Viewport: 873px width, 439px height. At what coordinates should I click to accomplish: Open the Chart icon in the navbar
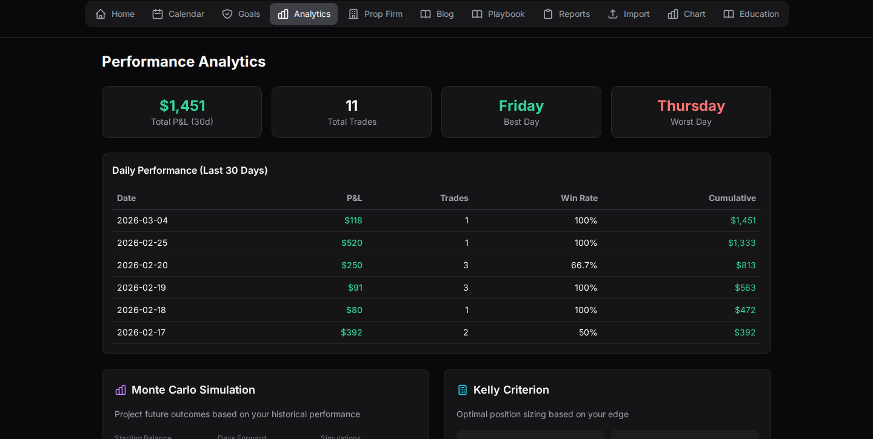point(675,13)
